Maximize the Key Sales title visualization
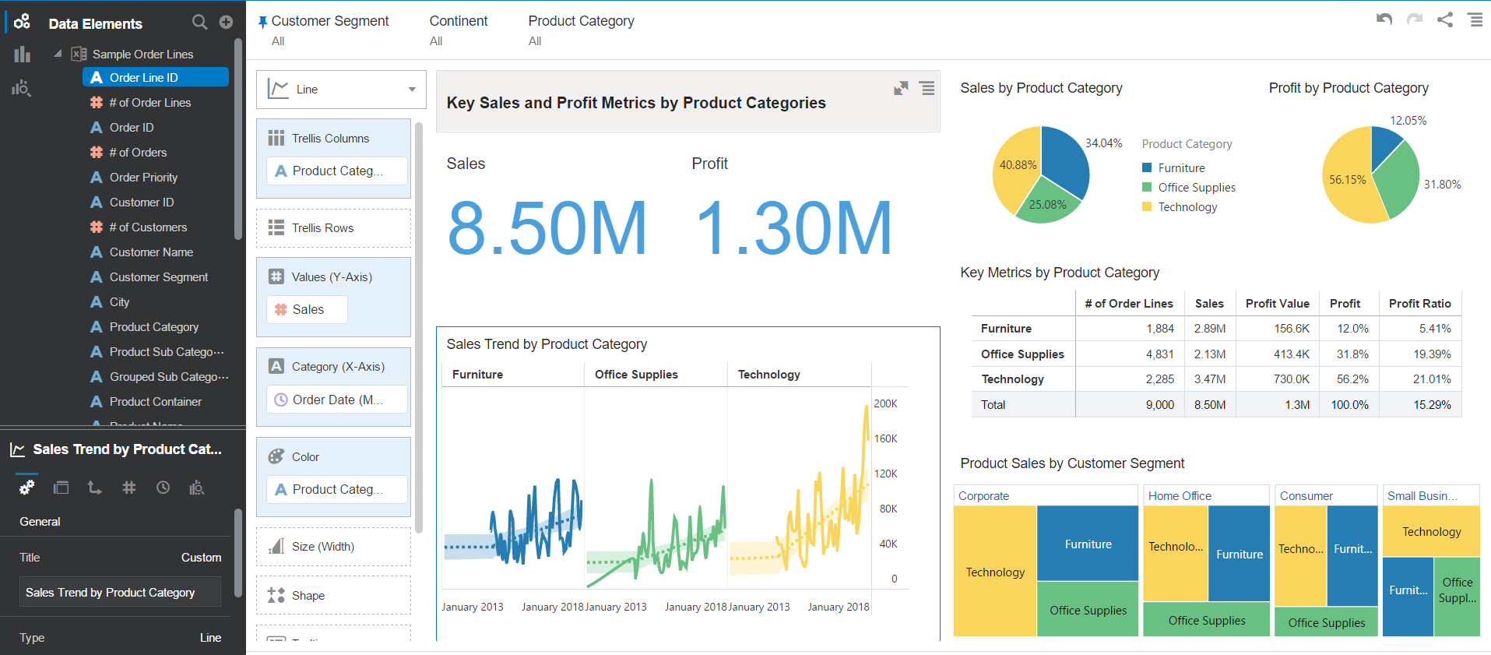 coord(901,89)
